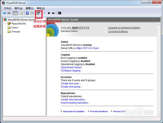Click the 'Total 0 repositories.' text
The height and width of the screenshot is (123, 163).
pos(72,96)
